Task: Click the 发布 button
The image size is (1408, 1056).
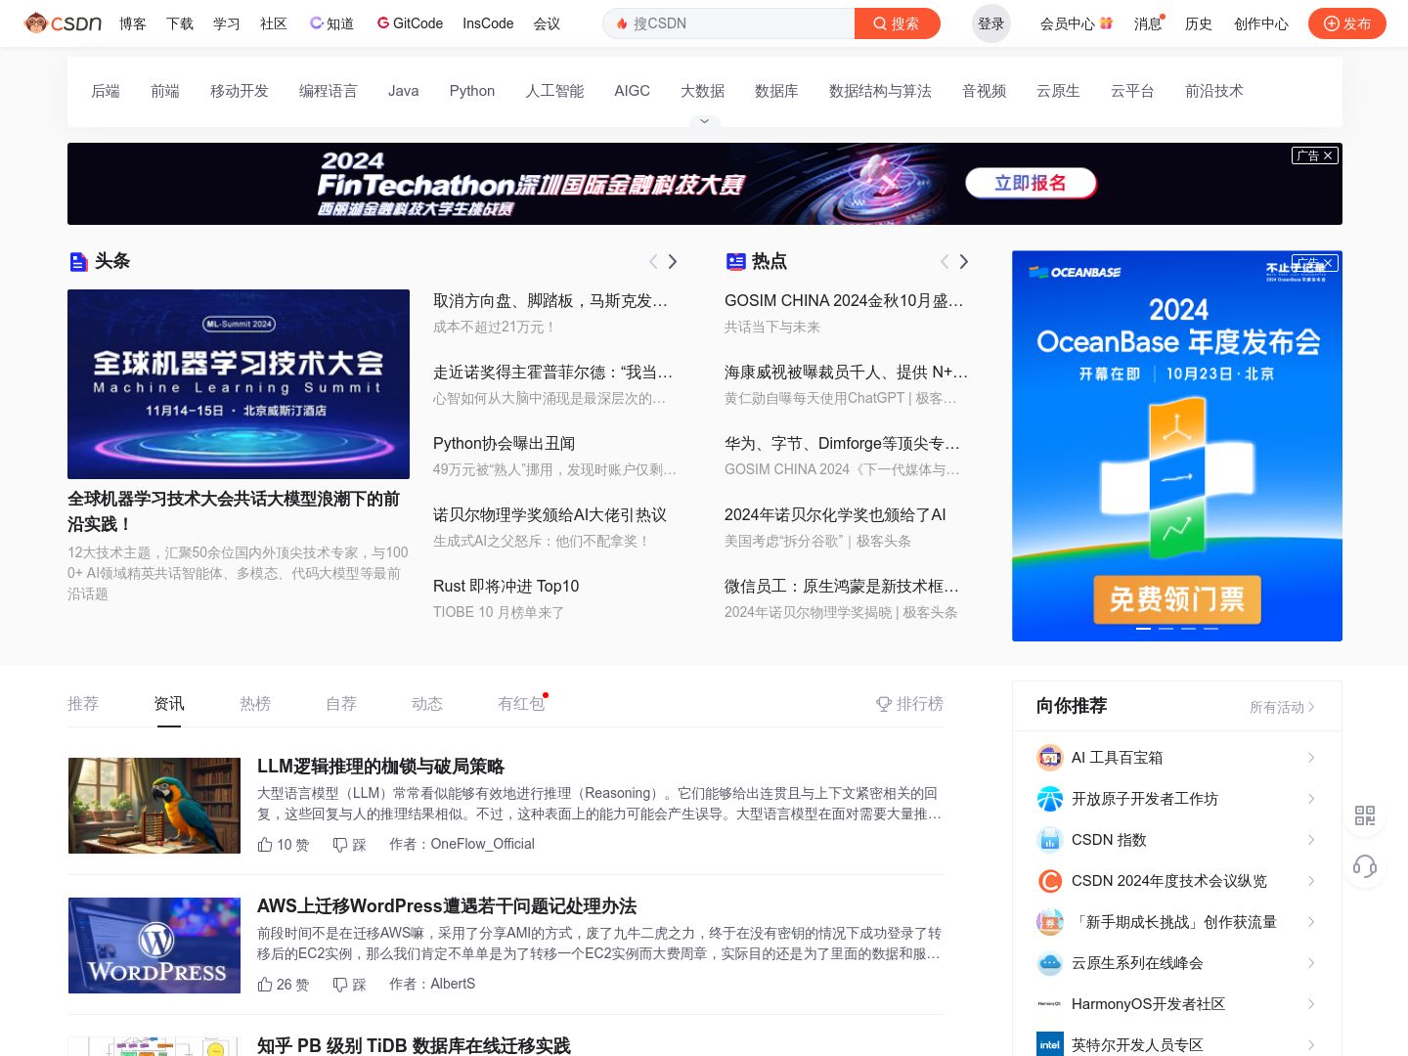Action: (x=1347, y=23)
